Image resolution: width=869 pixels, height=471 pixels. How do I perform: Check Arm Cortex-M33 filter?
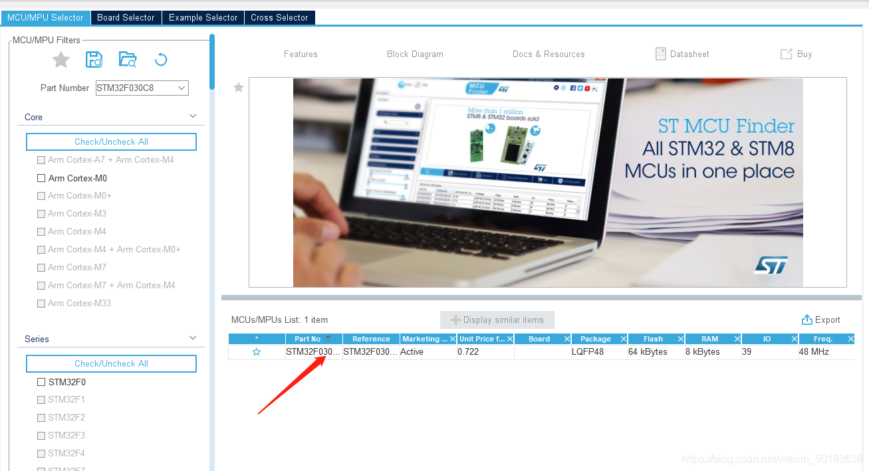(x=41, y=304)
